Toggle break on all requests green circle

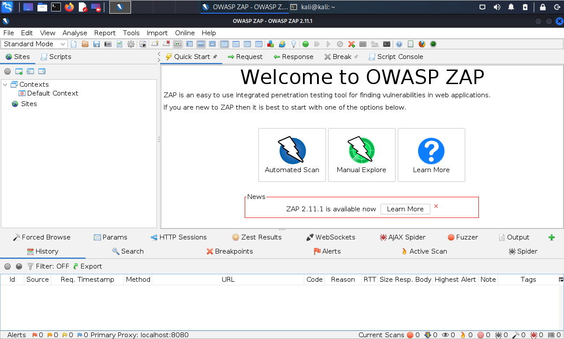click(306, 44)
